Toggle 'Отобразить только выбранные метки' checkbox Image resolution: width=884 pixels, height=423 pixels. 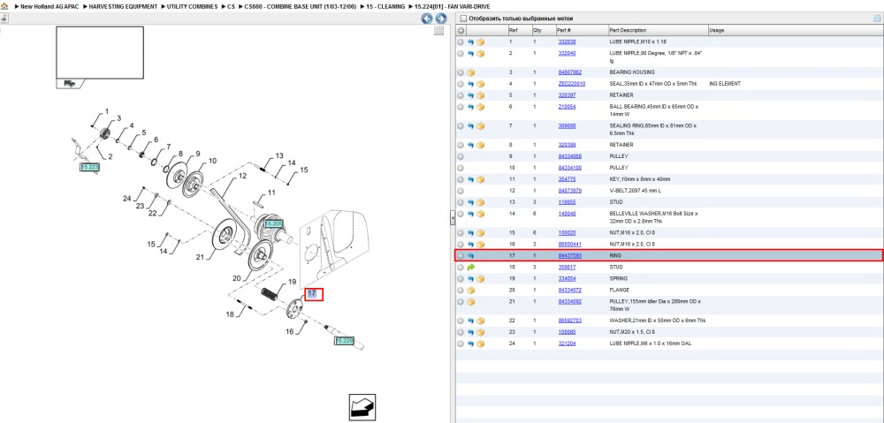click(463, 19)
